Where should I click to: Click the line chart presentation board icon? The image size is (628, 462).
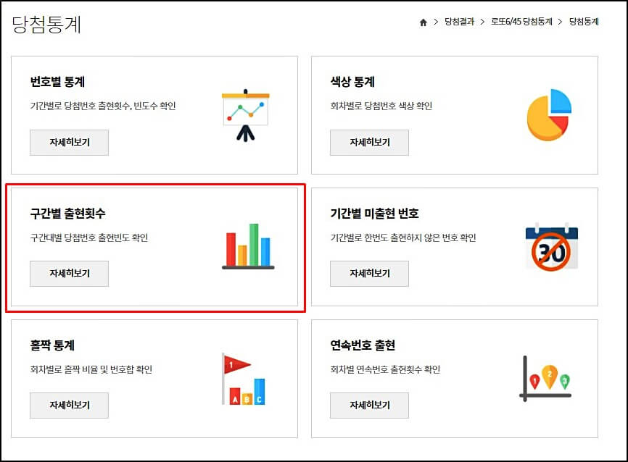246,115
